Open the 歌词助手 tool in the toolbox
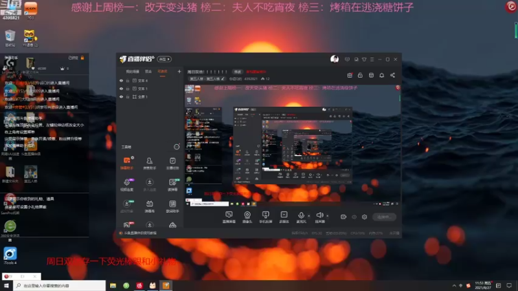Viewport: 518px width, 291px height. coord(172,206)
